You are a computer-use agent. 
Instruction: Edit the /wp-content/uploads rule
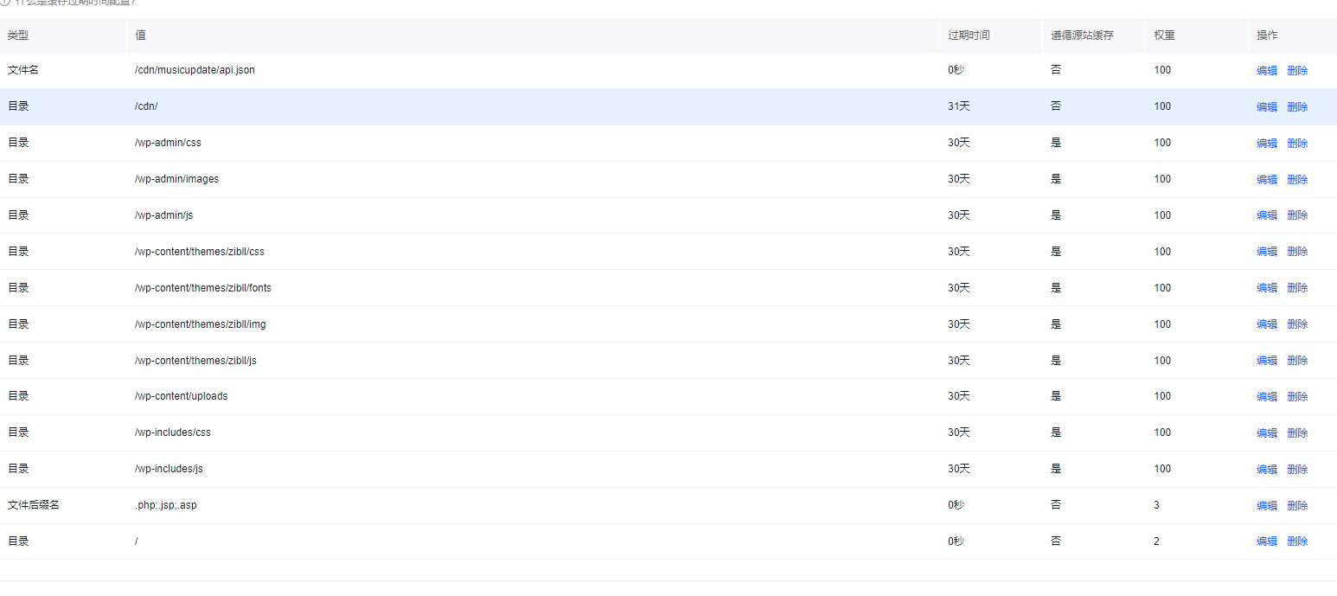[1266, 397]
